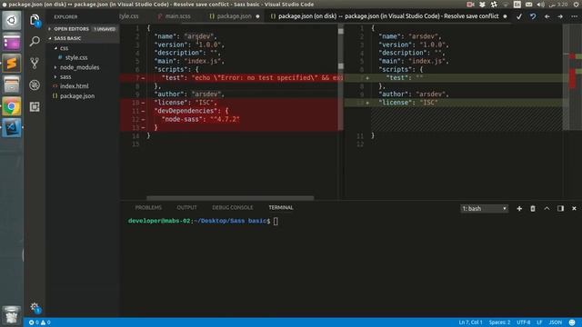Open the Explorer view in activity bar
582x327 pixels.
click(35, 20)
